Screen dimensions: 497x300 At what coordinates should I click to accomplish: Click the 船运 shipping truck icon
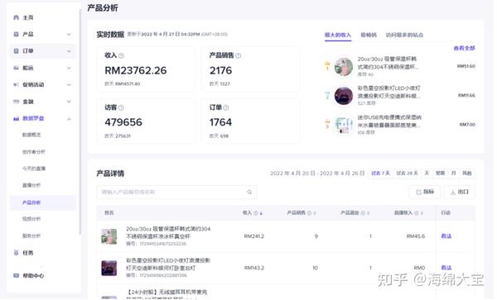17,68
